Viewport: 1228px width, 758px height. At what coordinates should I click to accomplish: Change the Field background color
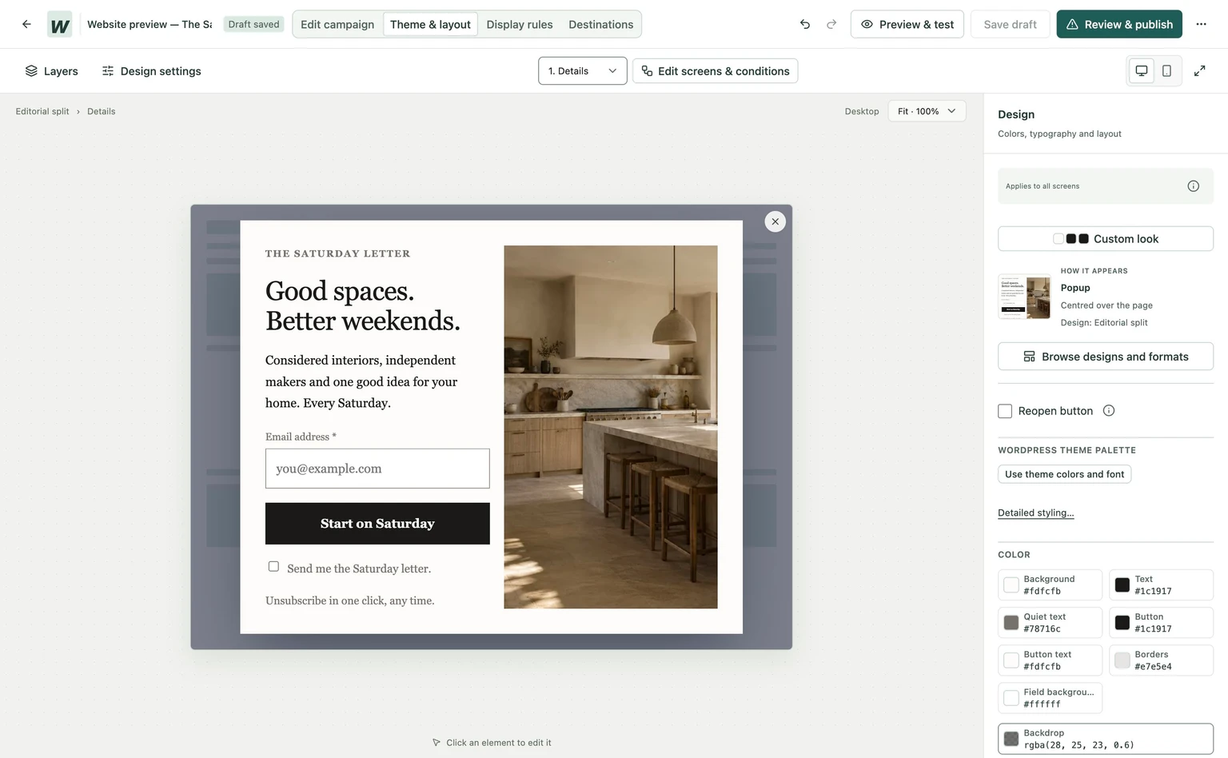1050,697
